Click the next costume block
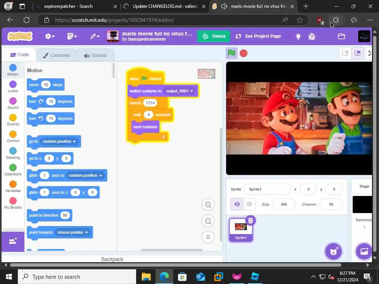Screen dimensions: 379x284 coord(145,127)
